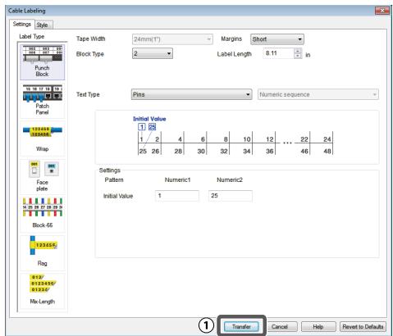Click the "Label Type" heading
Screen dimensions: 393x336
[x=32, y=36]
